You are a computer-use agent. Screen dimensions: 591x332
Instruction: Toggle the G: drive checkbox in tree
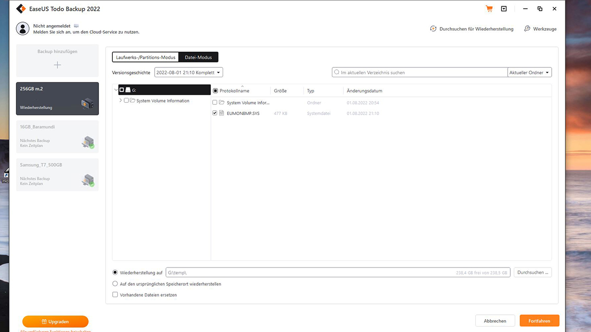[x=122, y=90]
